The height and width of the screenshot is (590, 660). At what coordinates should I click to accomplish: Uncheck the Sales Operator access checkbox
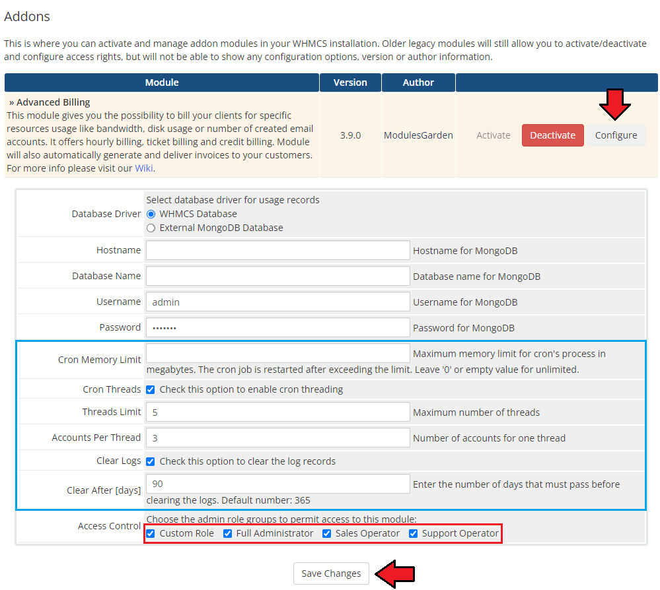point(326,533)
